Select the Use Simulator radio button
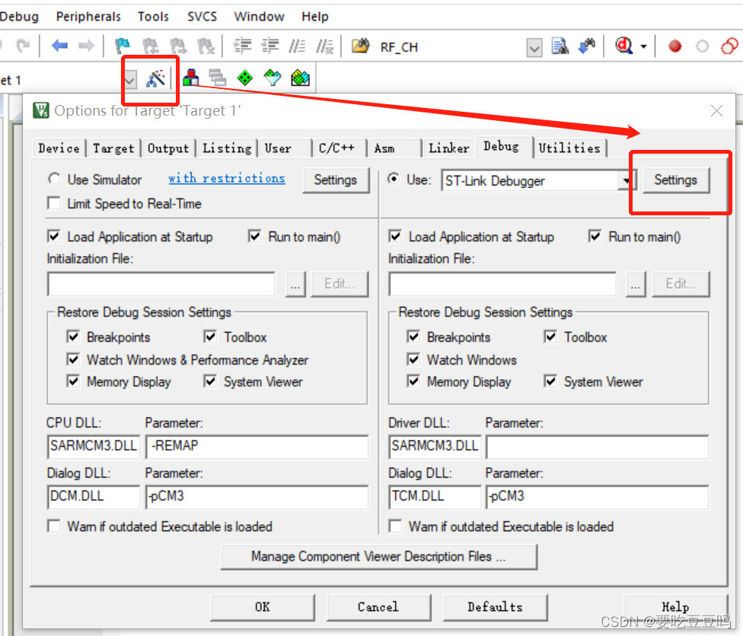 pos(54,179)
